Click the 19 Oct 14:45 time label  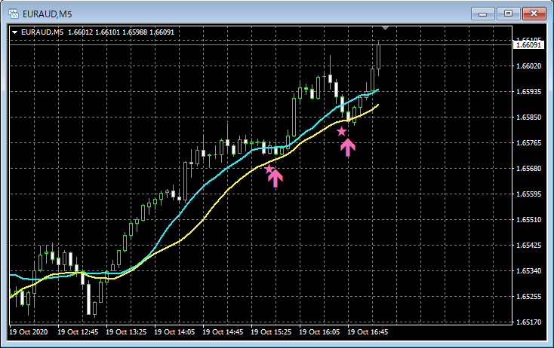(223, 332)
